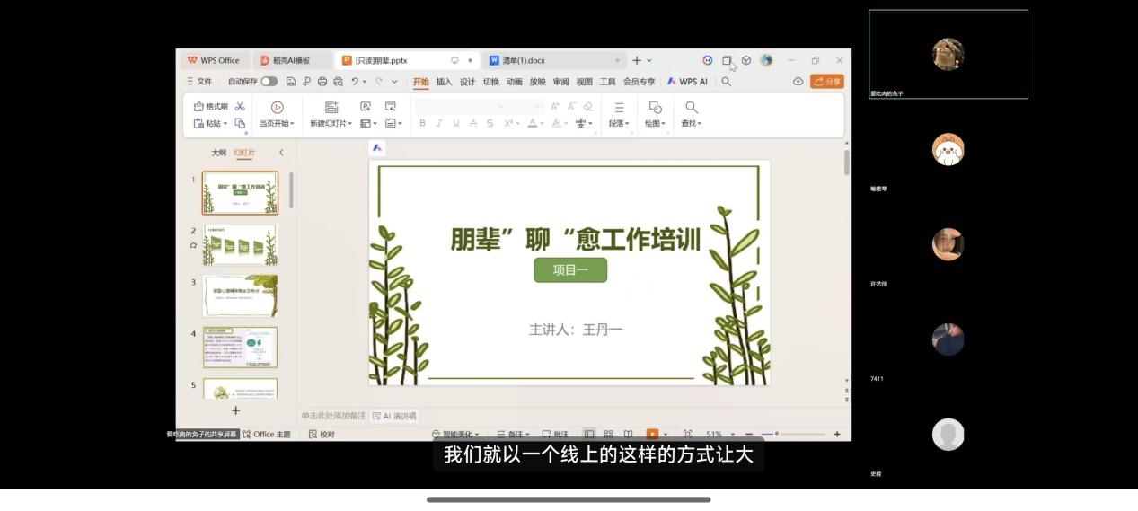1138x511 pixels.
Task: Click the search magnifier next to WPS AI
Action: 726,82
